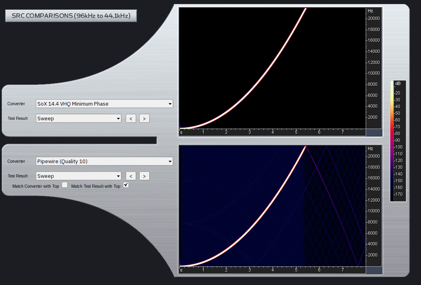Screen dimensions: 421x285
Task: Open the bottom Converter dropdown showing Pipewire
Action: tap(104, 161)
